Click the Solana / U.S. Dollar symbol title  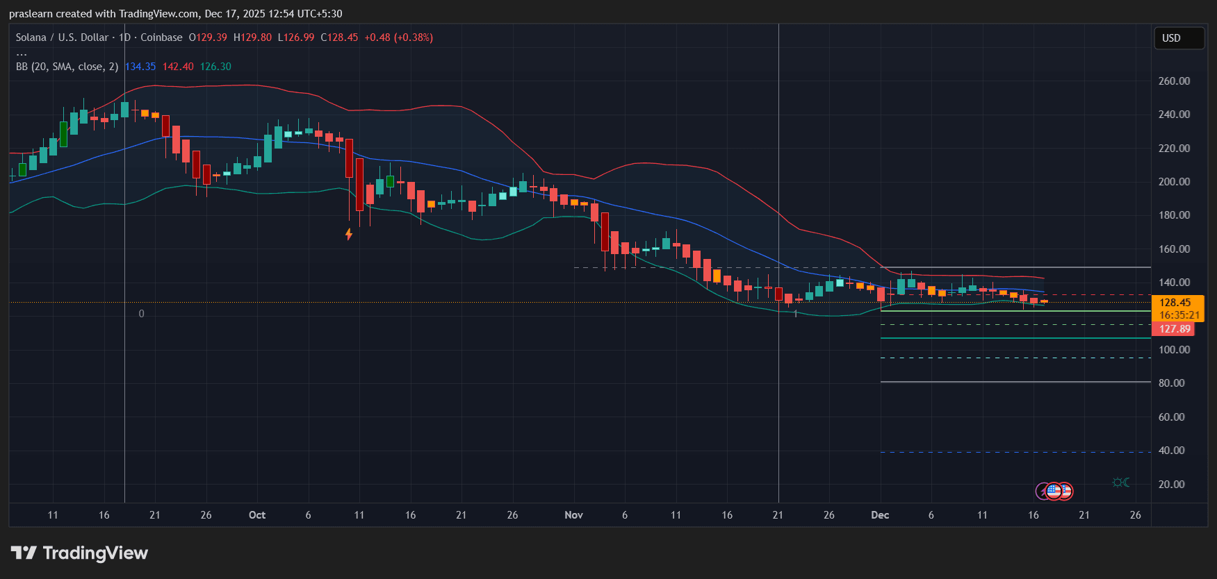pos(62,37)
